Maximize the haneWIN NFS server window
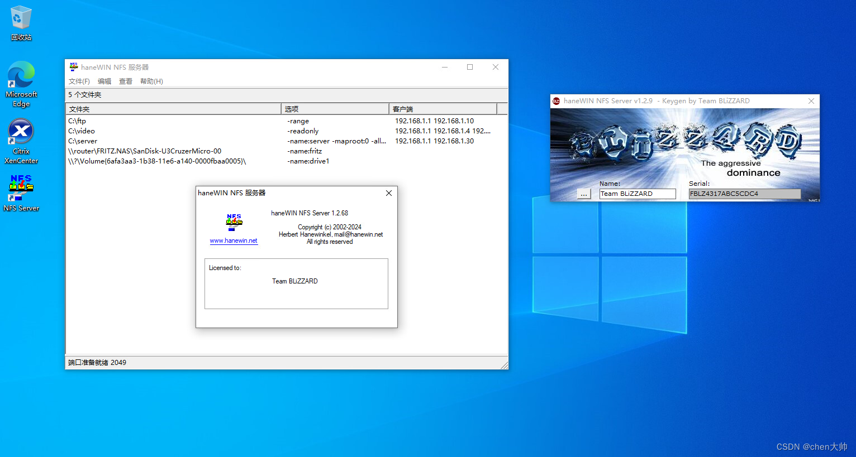The height and width of the screenshot is (457, 856). [x=470, y=67]
